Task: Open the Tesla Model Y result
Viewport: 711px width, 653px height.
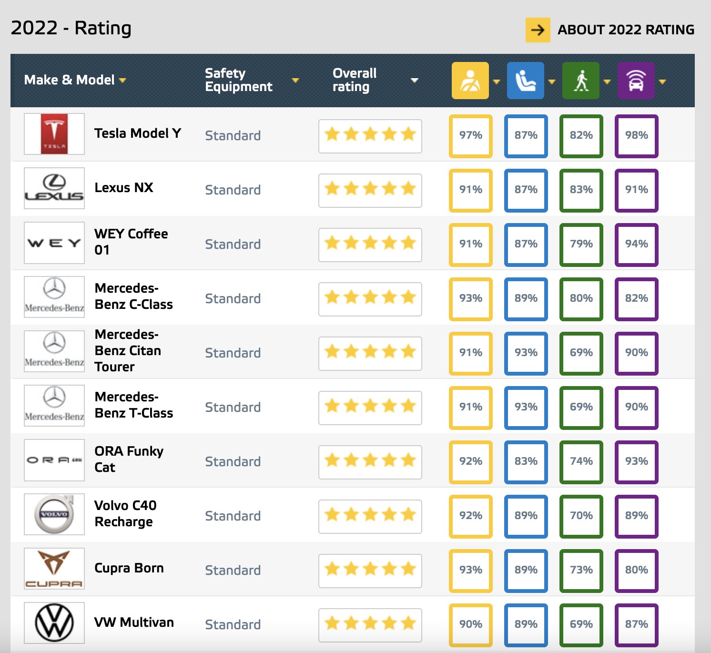Action: coord(138,133)
